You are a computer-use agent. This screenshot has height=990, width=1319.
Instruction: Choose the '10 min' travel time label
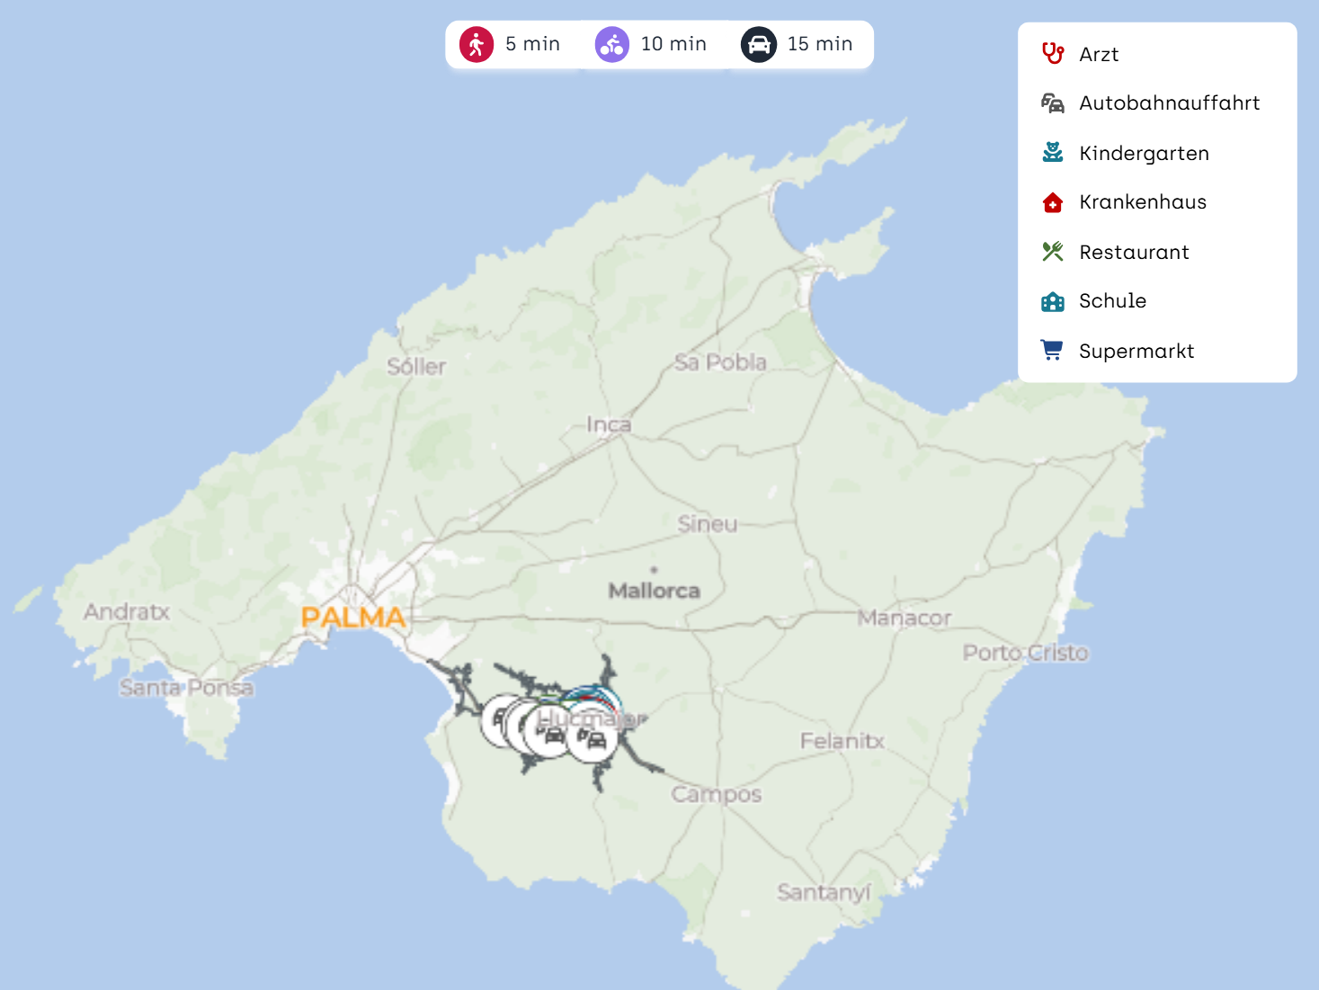point(673,44)
